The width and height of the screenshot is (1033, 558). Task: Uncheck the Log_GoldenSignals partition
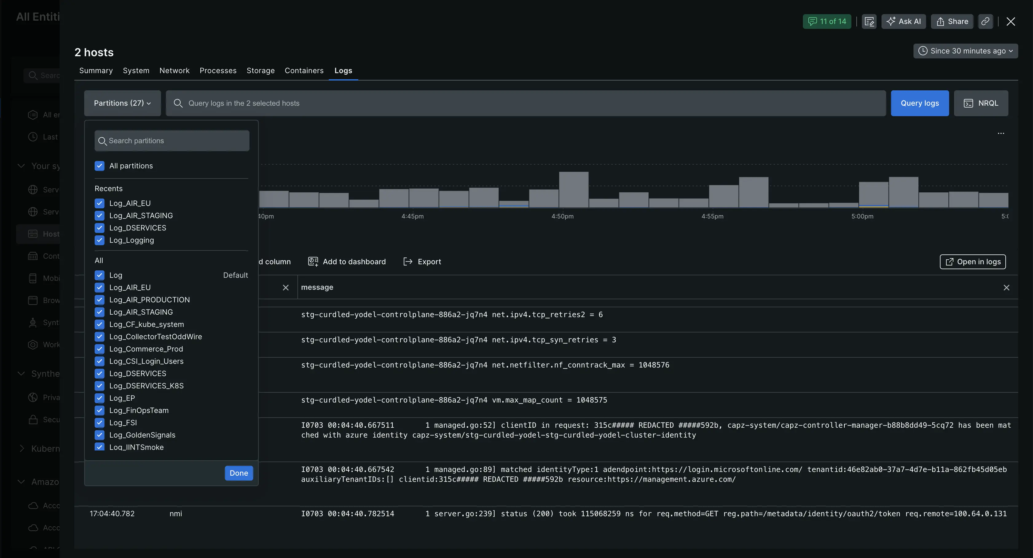pos(100,435)
